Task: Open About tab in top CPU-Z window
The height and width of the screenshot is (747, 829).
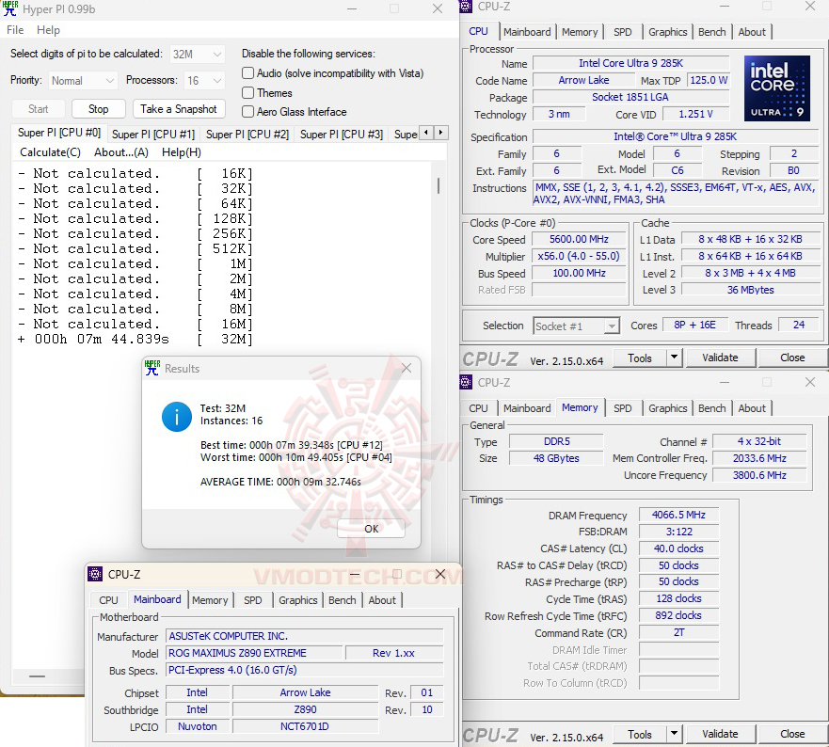Action: [x=752, y=32]
